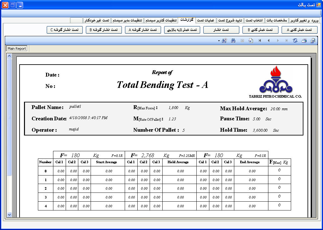Click the Zoom binoculars icon with plus
This screenshot has width=323, height=230.
tap(224, 41)
